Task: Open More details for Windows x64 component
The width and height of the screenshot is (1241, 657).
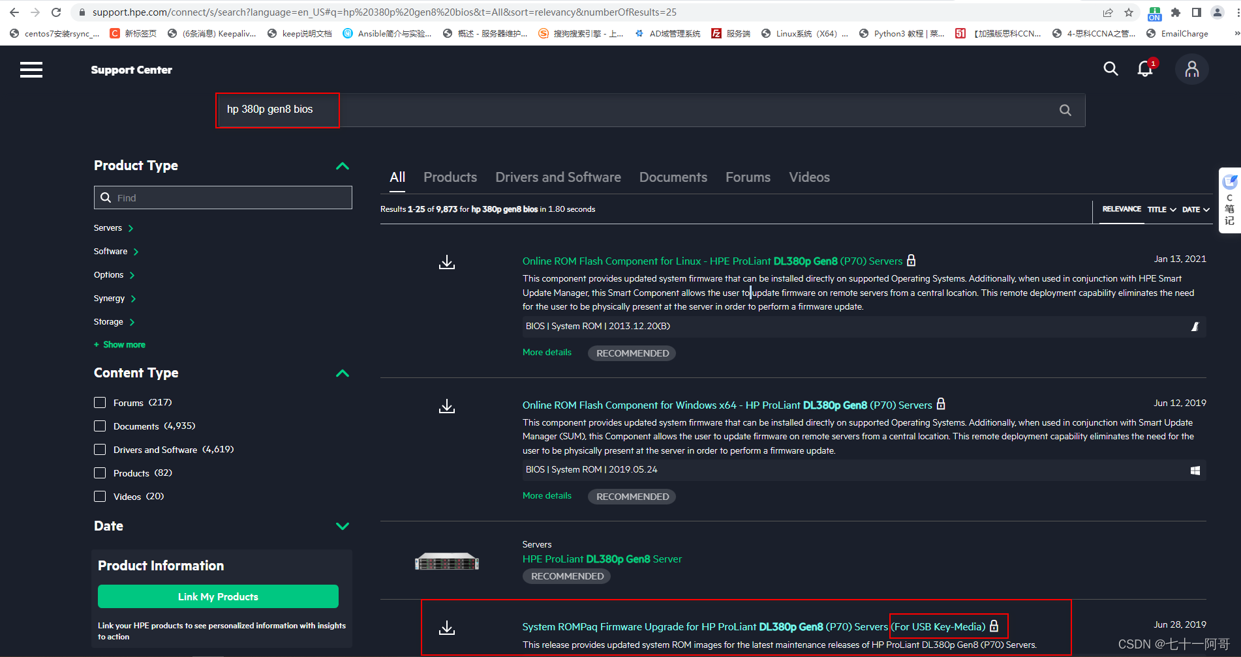Action: [x=547, y=496]
